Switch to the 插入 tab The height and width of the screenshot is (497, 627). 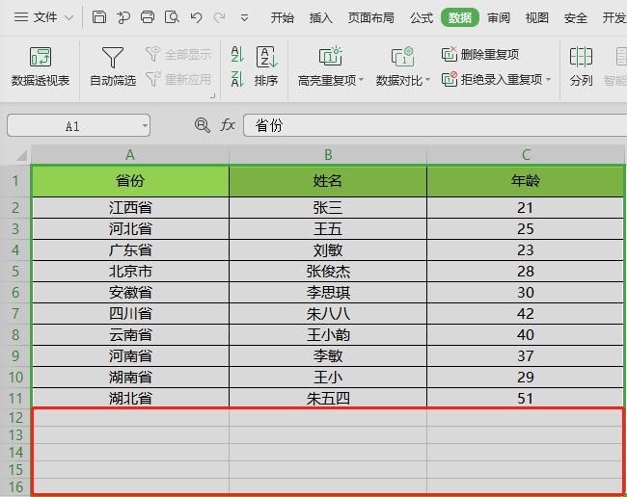(x=320, y=17)
